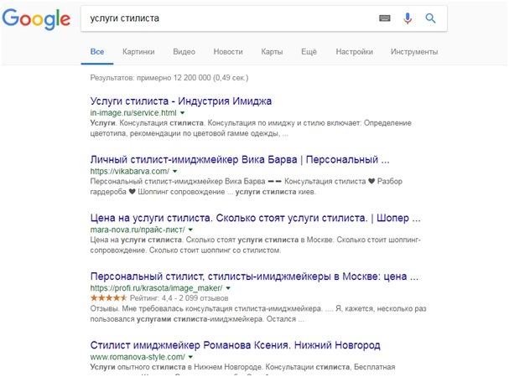Open 'Услуги стилиста - Индустрия Имиджа' result
509x377 pixels.
tap(180, 101)
